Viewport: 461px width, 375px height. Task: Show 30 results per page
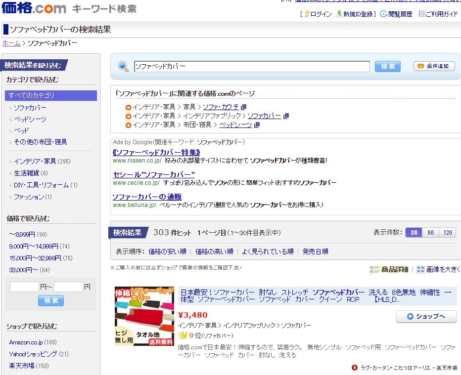coord(414,232)
